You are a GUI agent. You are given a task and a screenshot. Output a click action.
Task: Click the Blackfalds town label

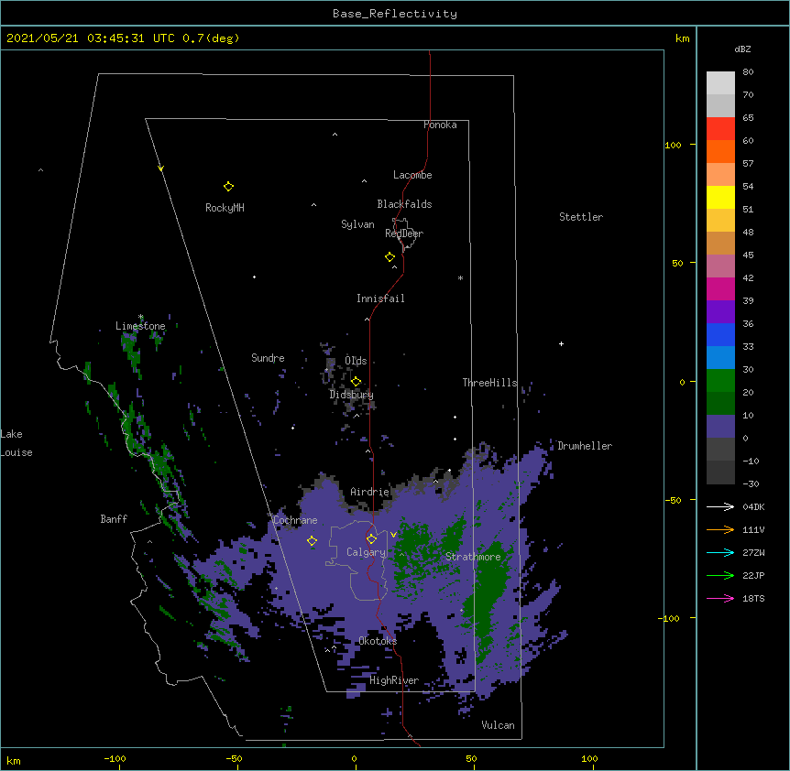404,204
